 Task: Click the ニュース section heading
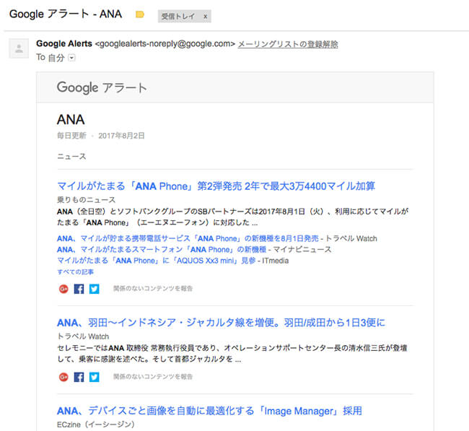pos(71,157)
